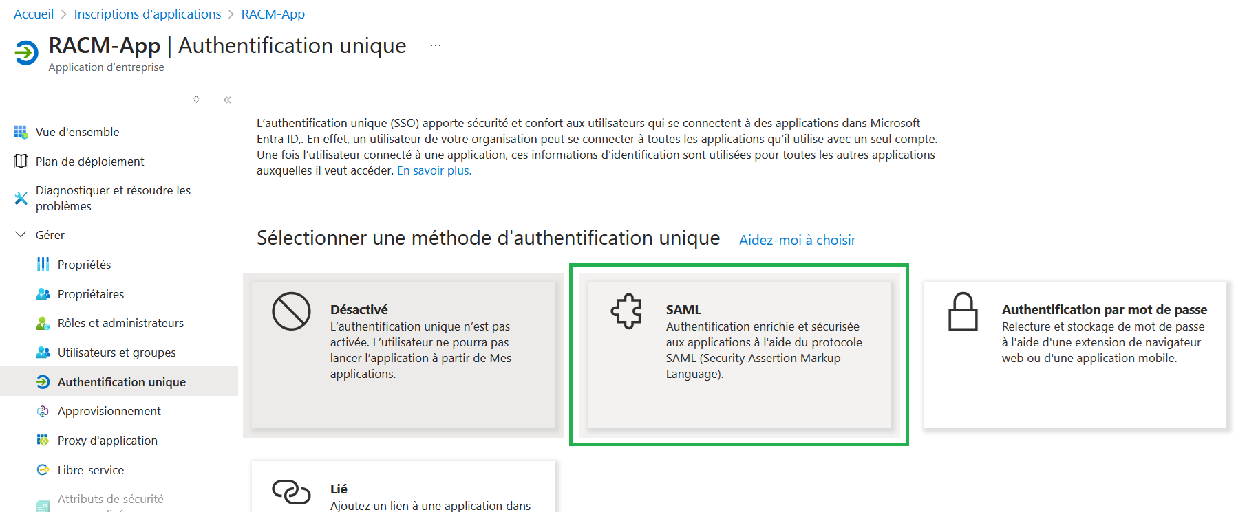The image size is (1247, 512).
Task: Click the Libre-service icon
Action: [x=43, y=470]
